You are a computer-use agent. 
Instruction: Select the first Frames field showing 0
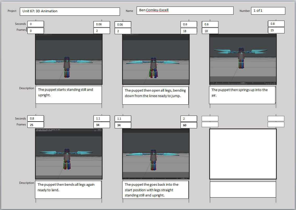[36, 31]
